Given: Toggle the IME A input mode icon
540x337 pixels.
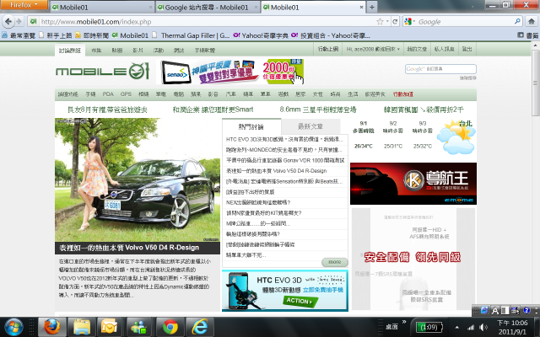Looking at the screenshot, I should (x=495, y=311).
